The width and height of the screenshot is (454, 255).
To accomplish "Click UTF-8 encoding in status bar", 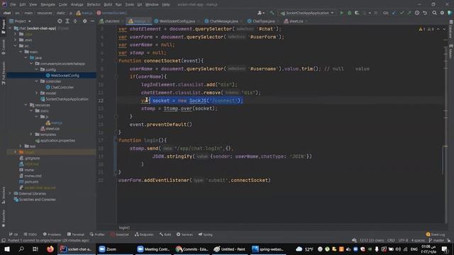I will (x=403, y=240).
